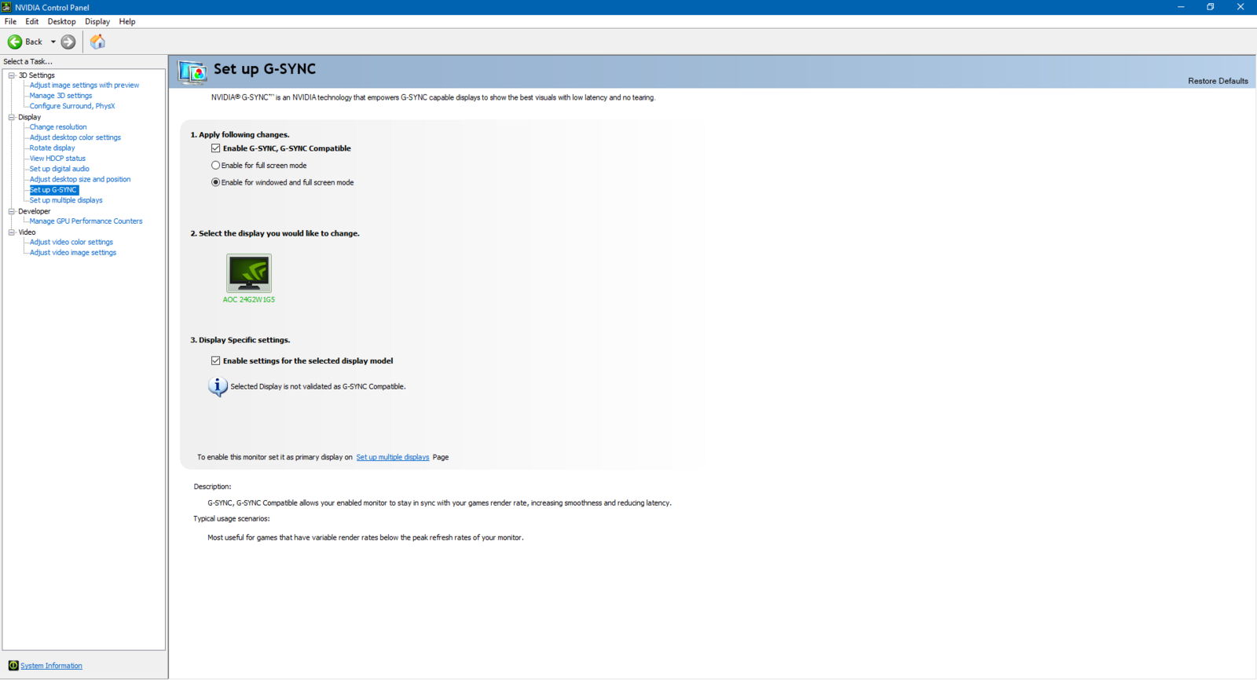Open the System Information link

tap(51, 666)
